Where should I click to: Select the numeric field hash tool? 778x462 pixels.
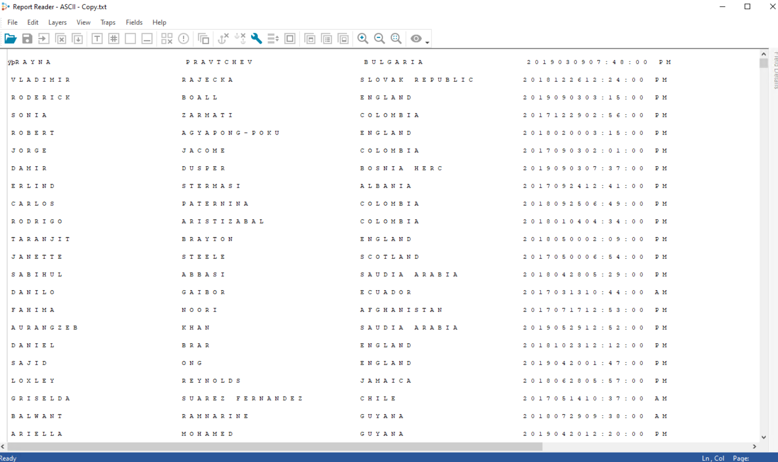click(x=114, y=38)
